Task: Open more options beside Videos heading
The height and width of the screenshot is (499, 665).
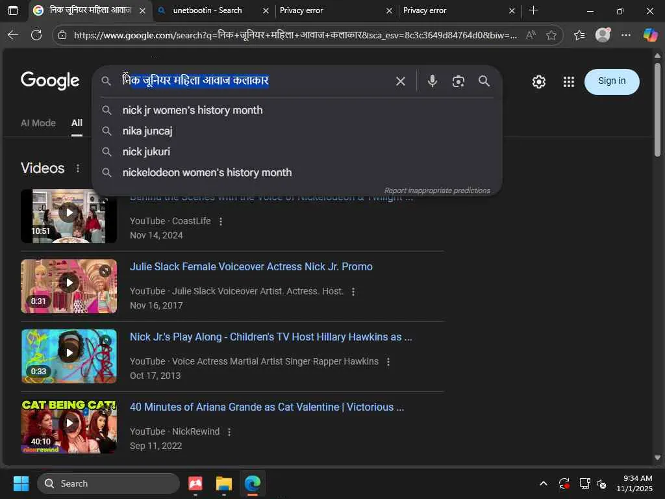Action: click(78, 168)
